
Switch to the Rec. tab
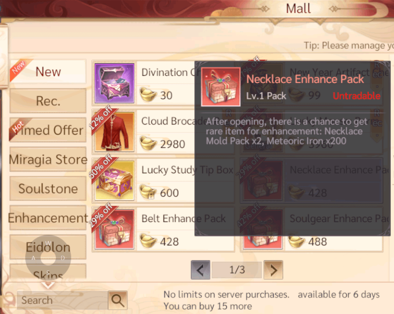coord(48,101)
